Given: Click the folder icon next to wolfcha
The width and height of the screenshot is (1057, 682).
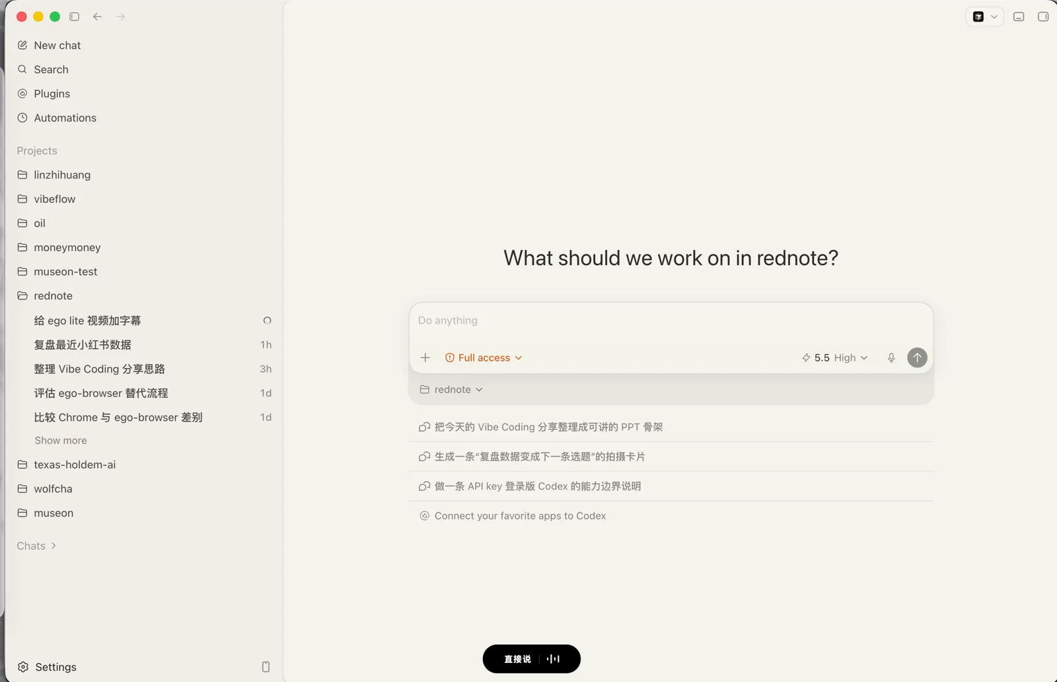Looking at the screenshot, I should [22, 489].
